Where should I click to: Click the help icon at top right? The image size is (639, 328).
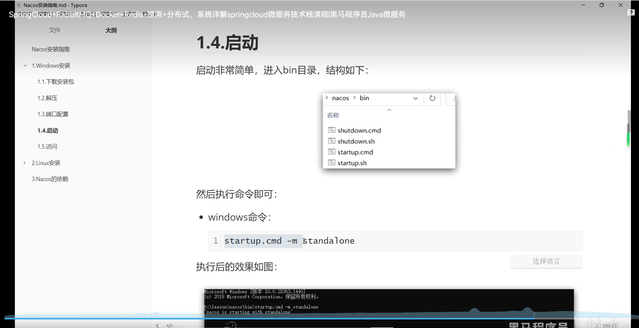coord(631,13)
